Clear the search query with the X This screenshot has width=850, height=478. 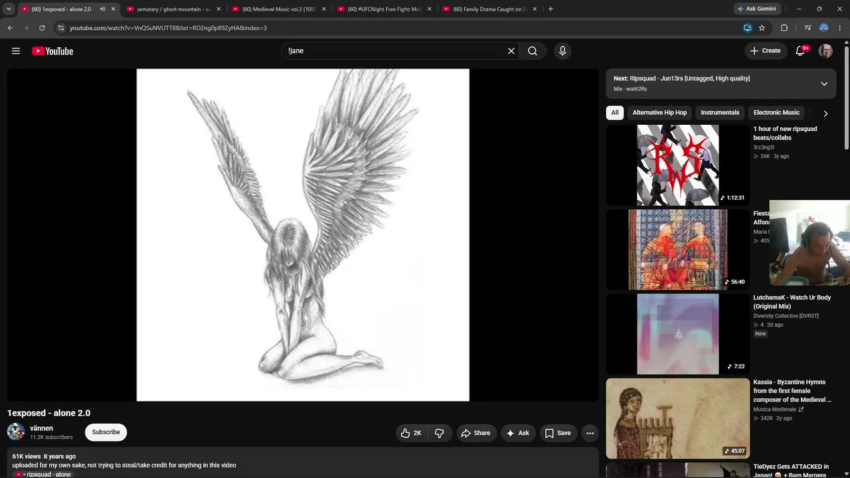(x=511, y=51)
